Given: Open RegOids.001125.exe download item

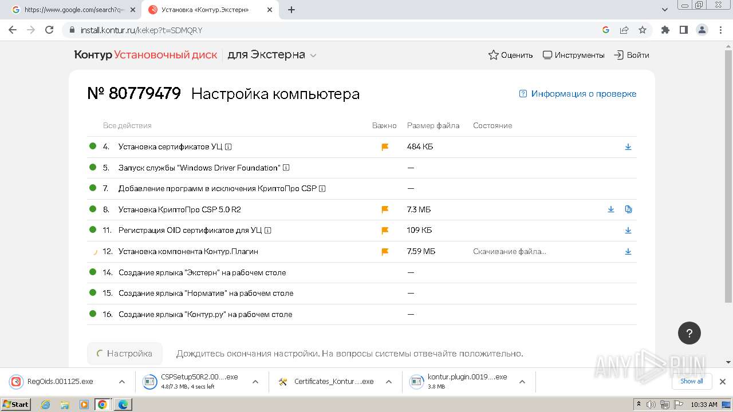Looking at the screenshot, I should tap(60, 382).
